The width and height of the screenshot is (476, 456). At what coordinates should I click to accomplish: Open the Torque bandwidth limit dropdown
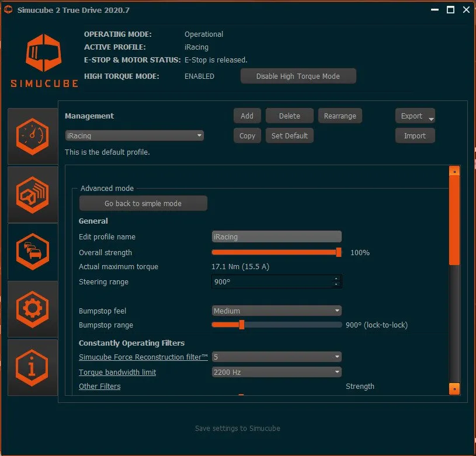(276, 373)
